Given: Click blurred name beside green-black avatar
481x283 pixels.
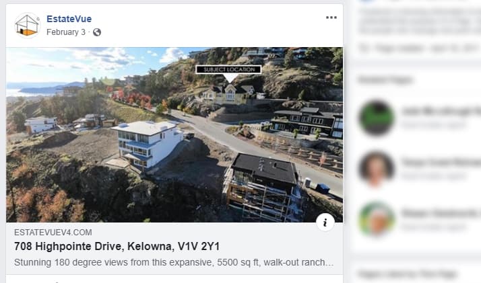Looking at the screenshot, I should click(x=441, y=112).
